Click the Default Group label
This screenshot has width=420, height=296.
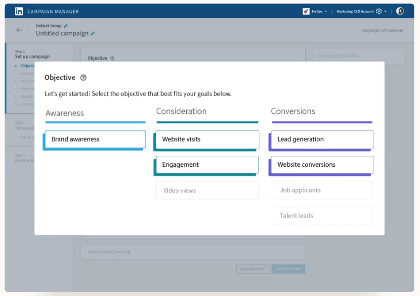point(49,26)
